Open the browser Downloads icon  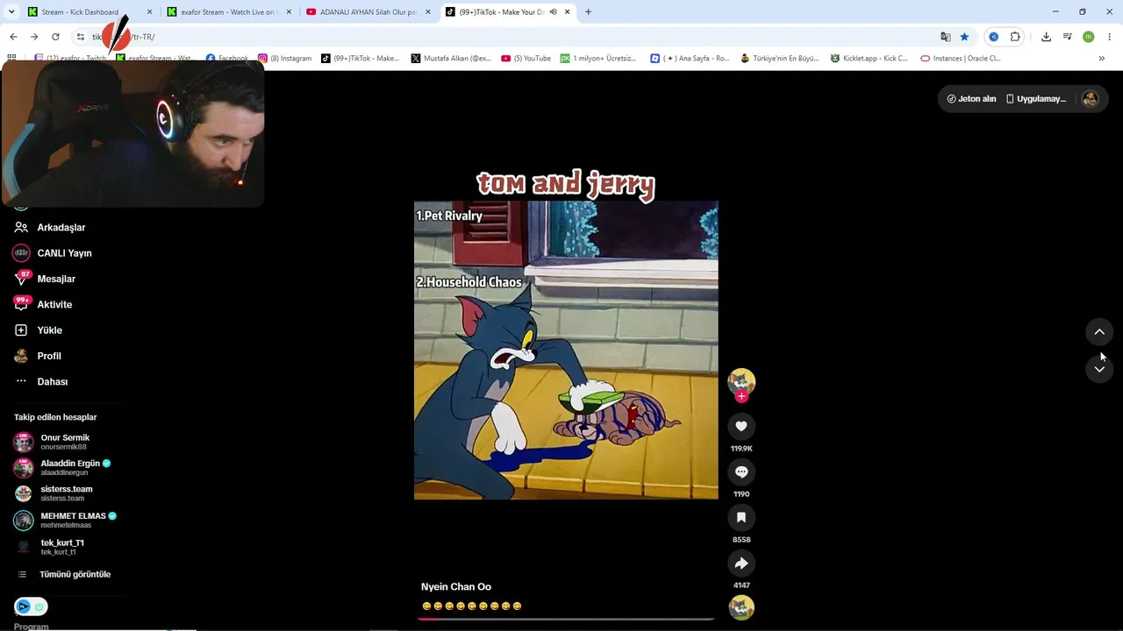point(1046,37)
